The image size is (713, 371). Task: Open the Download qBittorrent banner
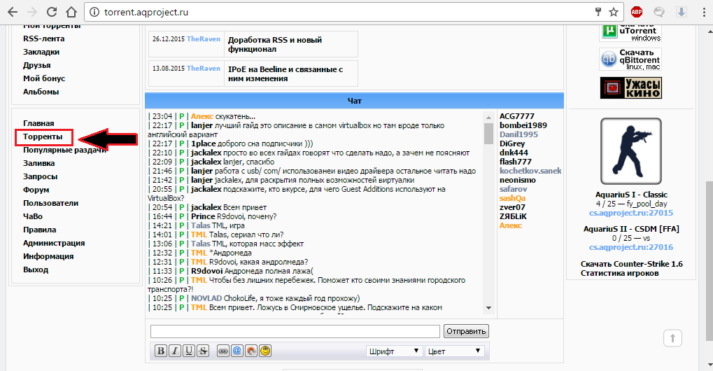coord(630,59)
